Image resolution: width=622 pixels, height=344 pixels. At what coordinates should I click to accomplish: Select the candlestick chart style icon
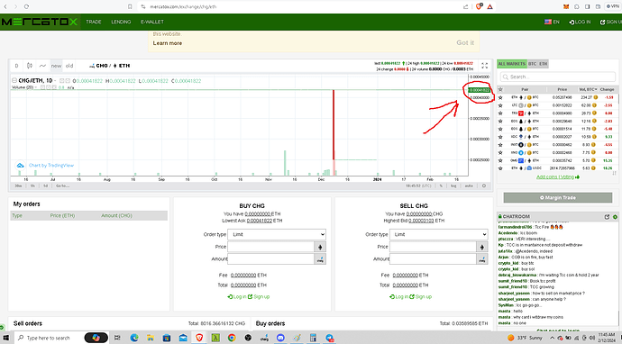point(30,66)
